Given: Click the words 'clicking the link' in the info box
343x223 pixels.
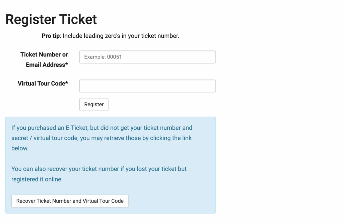Looking at the screenshot, I should (x=171, y=138).
